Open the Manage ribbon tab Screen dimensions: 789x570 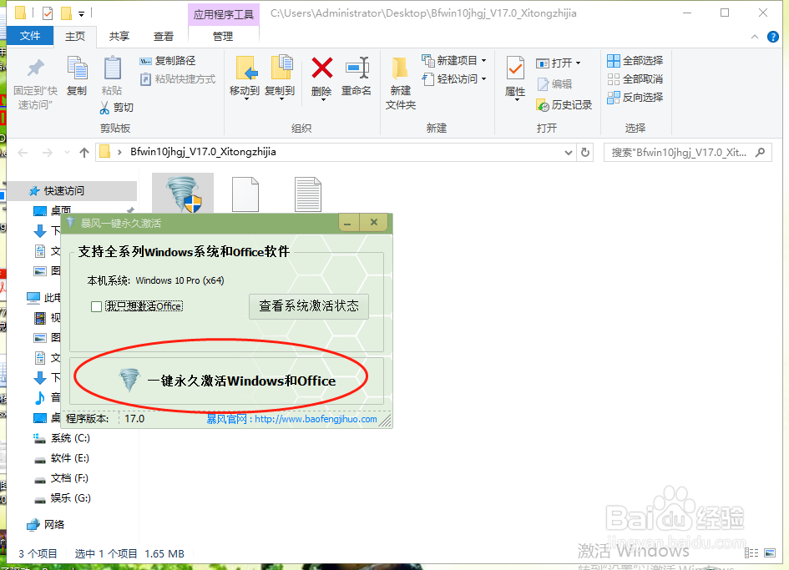223,36
